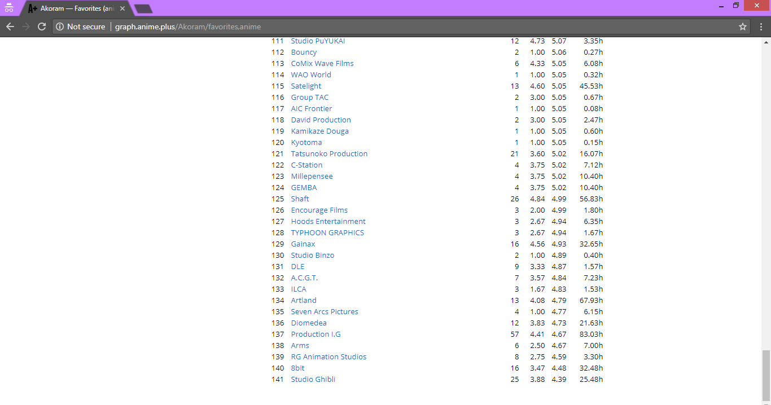This screenshot has width=771, height=405.
Task: Click the browser back arrow
Action: click(10, 27)
